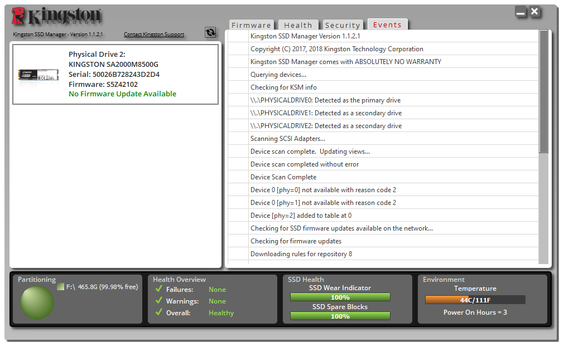This screenshot has width=564, height=347.
Task: Click the SSD Spare Blocks progress bar
Action: tap(340, 316)
